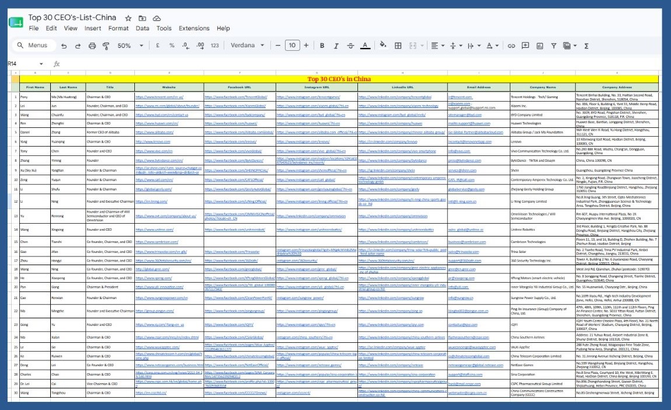The height and width of the screenshot is (410, 671).
Task: Click the document title Top 30 CEO's-List-China
Action: coord(72,18)
